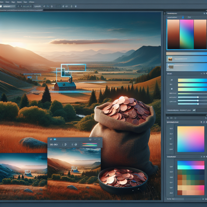Screen dimensions: 207x207
Task: Select the open document tab above the canvas
Action: 21,10
